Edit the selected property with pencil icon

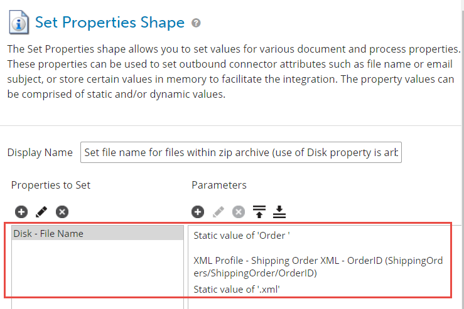coord(41,212)
